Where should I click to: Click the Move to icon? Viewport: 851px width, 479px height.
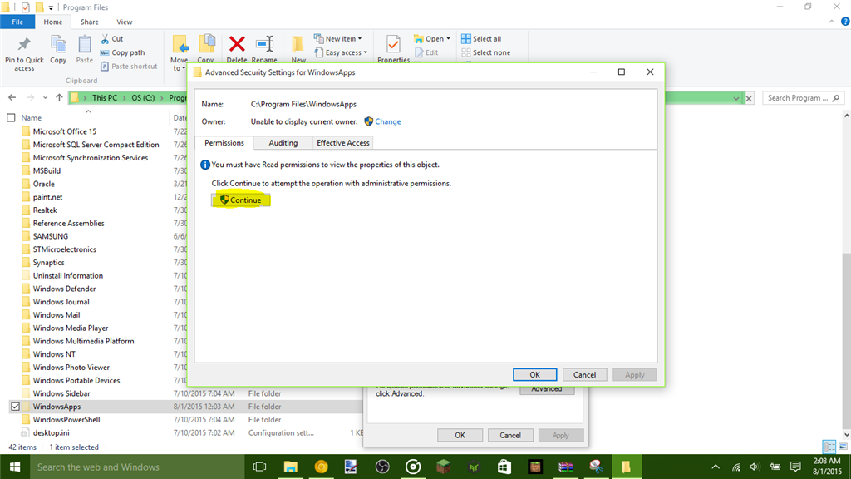(180, 45)
